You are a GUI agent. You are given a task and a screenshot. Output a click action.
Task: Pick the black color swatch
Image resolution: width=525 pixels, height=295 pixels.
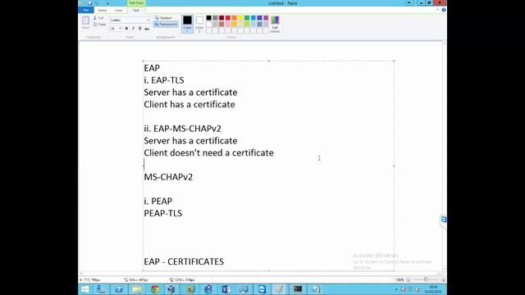pos(209,18)
